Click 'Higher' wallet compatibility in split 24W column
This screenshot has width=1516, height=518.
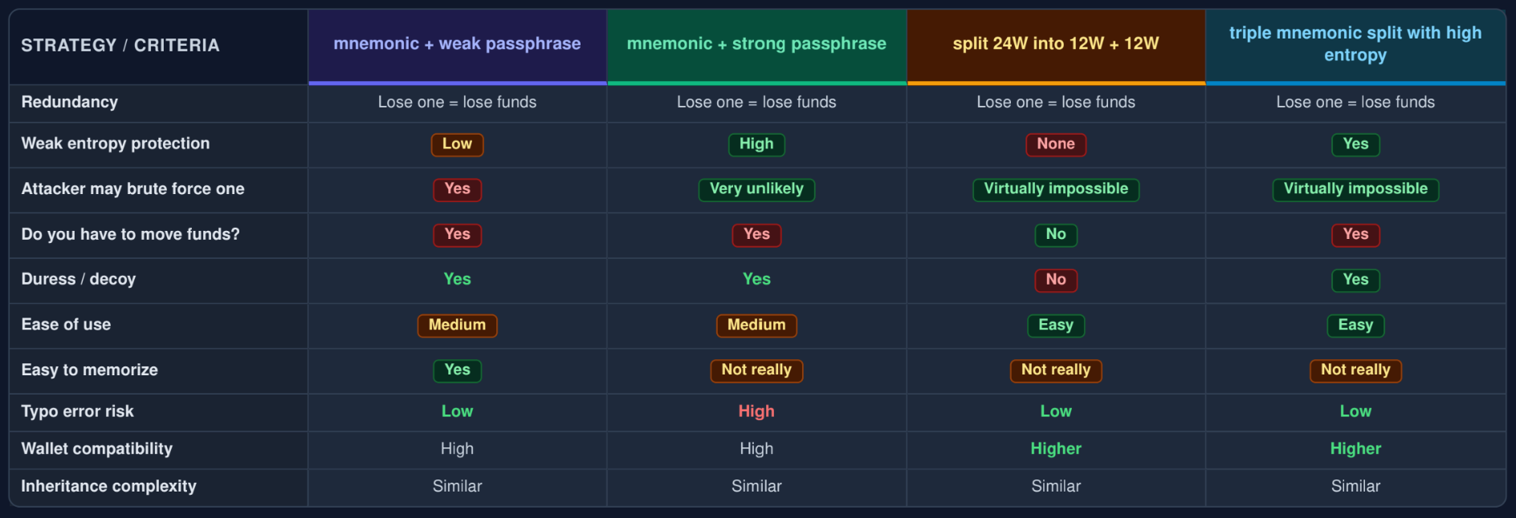coord(1056,449)
